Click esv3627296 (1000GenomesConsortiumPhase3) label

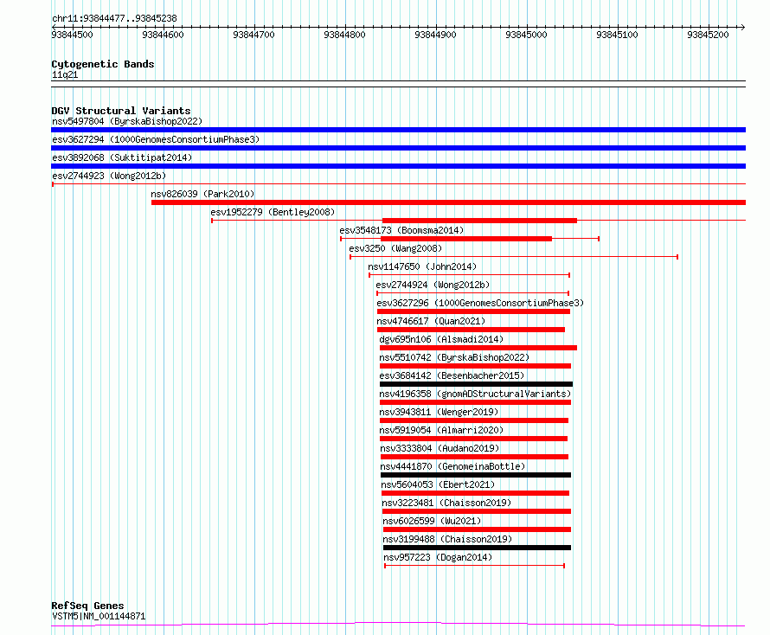click(480, 303)
